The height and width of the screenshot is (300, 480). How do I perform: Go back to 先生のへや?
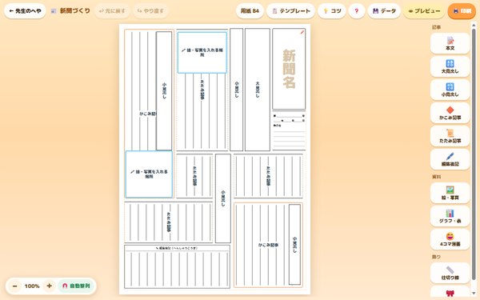[25, 11]
